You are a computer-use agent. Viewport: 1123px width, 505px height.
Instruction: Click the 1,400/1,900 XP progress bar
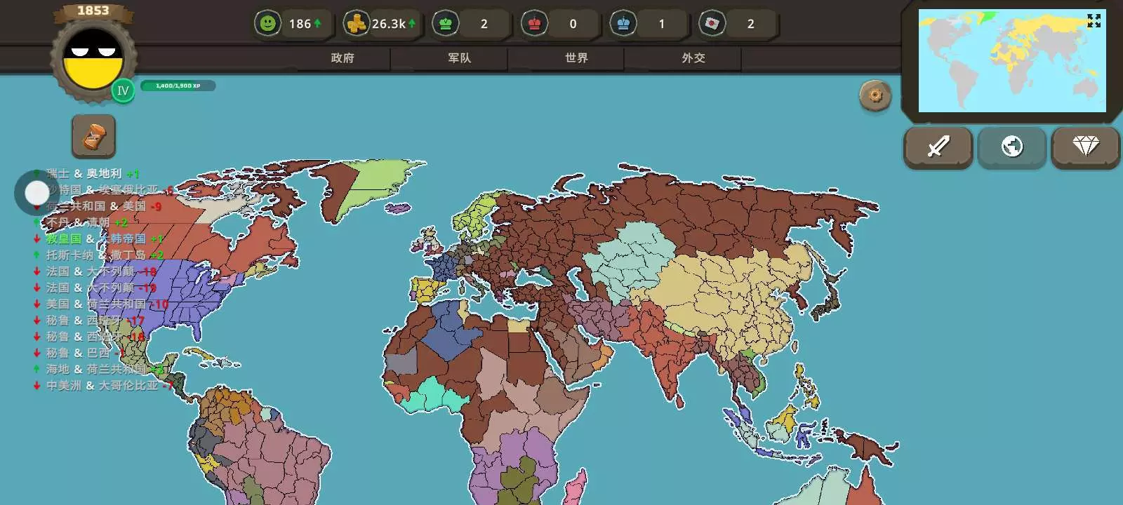click(x=178, y=86)
